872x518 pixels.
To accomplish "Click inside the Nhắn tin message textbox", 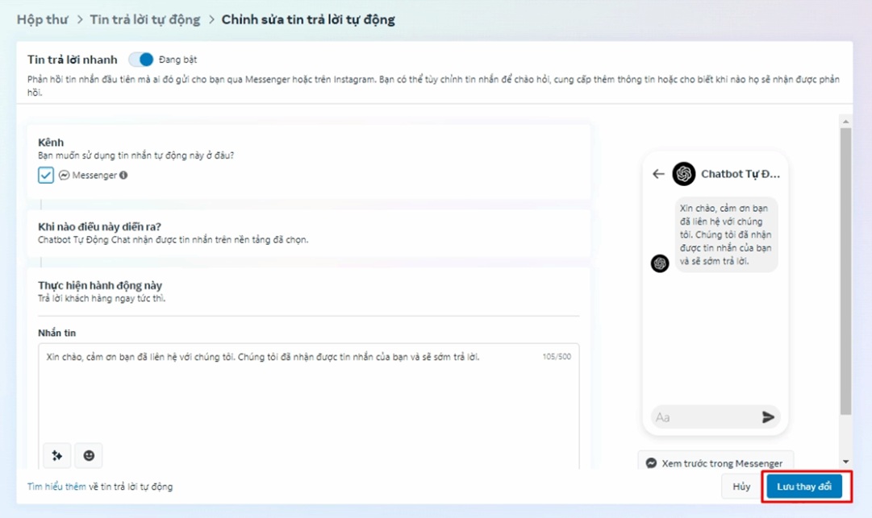I will point(307,395).
